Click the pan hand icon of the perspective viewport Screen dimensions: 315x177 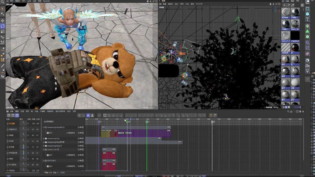(x=148, y=1)
